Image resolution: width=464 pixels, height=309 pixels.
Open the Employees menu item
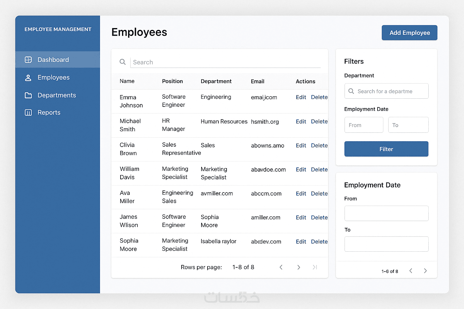pos(58,78)
